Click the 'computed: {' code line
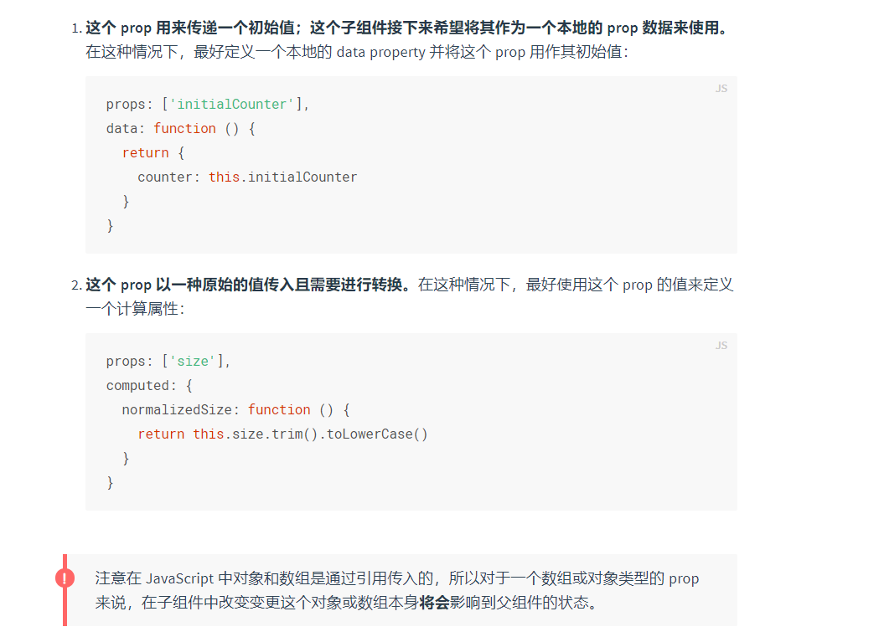The width and height of the screenshot is (879, 637). (x=149, y=386)
